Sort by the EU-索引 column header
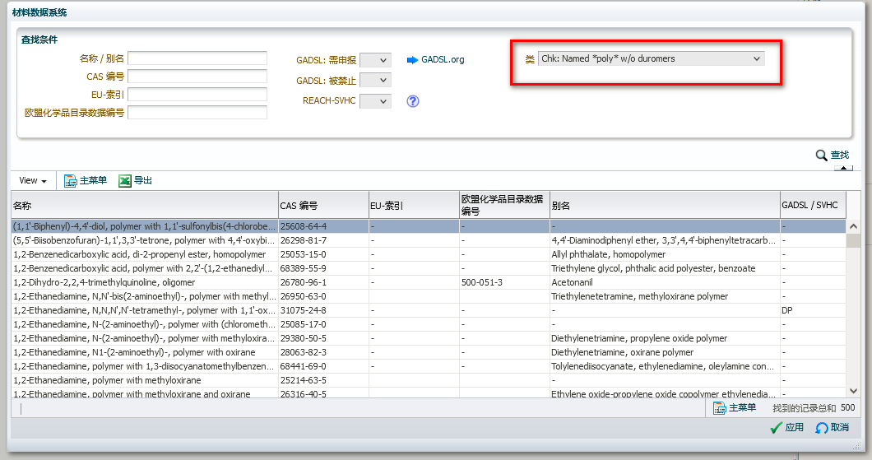This screenshot has height=460, width=872. click(414, 205)
